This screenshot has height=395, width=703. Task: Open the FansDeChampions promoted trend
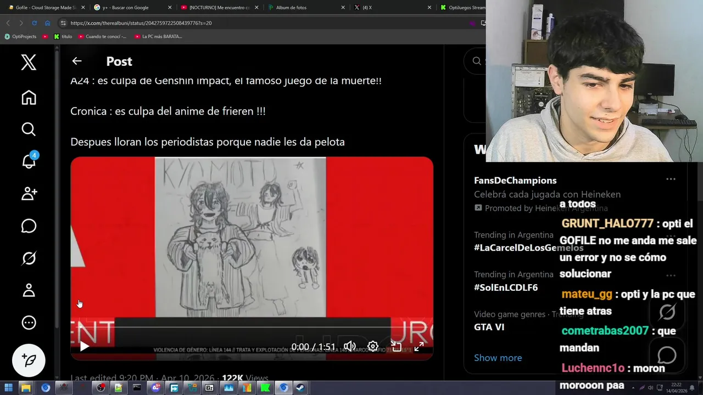(x=515, y=180)
